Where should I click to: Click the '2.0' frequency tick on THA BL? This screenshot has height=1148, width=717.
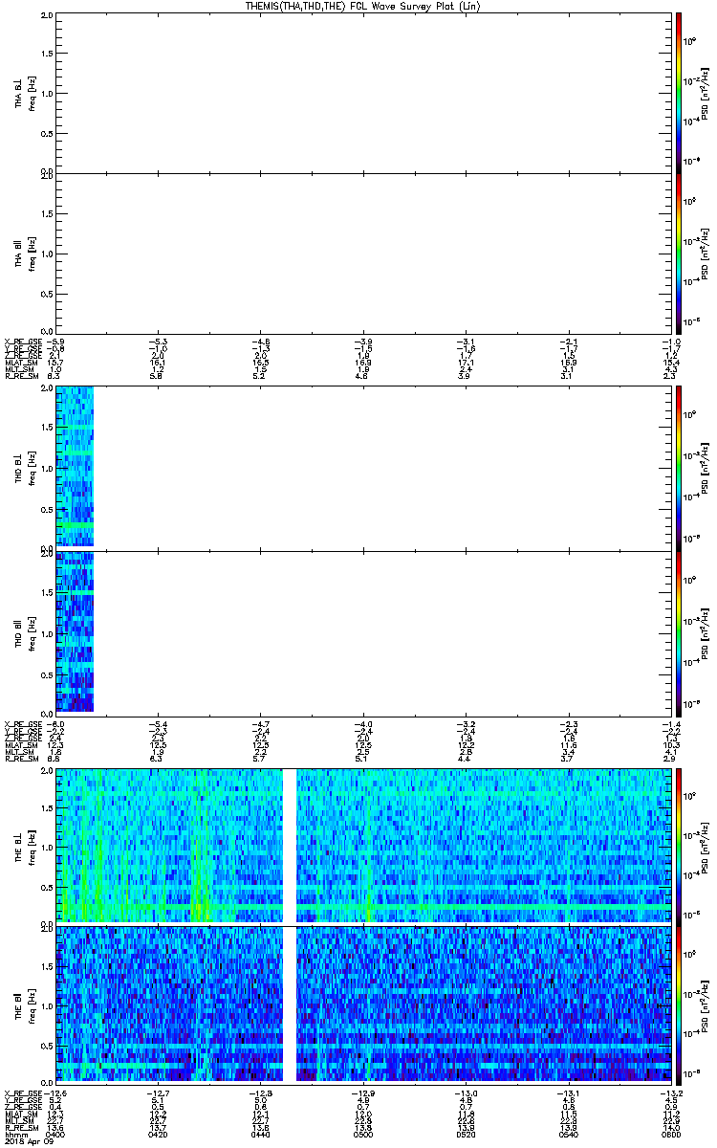coord(48,16)
